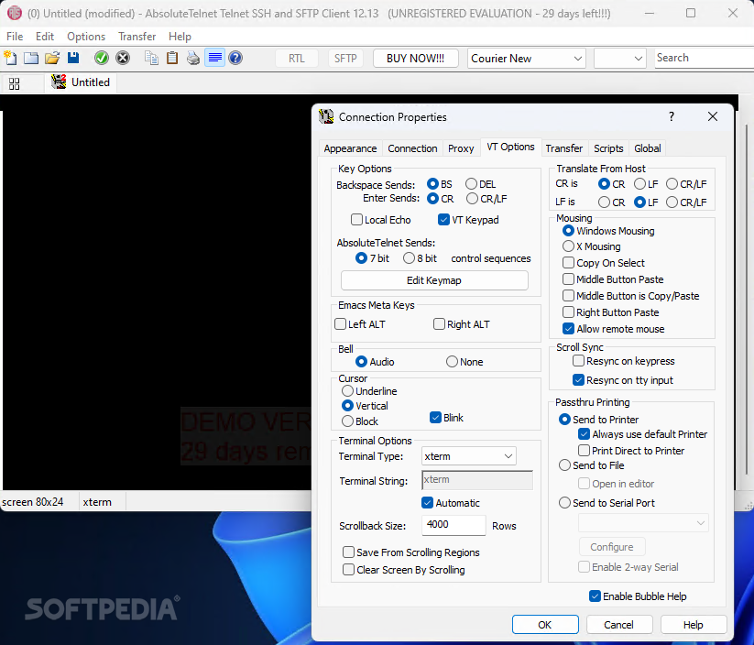Open the Terminal Type xterm dropdown
This screenshot has height=645, width=754.
coord(469,456)
